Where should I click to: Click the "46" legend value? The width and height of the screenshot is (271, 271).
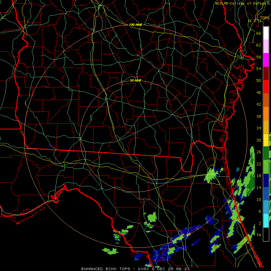tap(259, 93)
